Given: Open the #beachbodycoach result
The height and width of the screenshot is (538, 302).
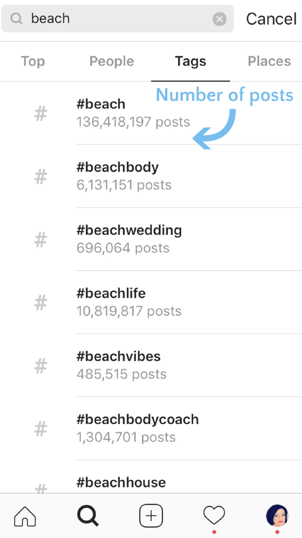Looking at the screenshot, I should (137, 419).
